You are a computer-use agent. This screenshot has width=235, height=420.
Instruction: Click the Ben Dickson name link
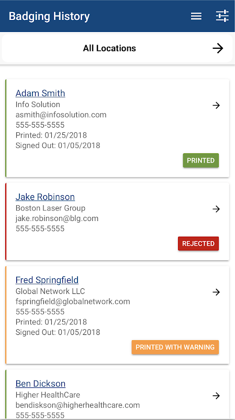point(41,384)
